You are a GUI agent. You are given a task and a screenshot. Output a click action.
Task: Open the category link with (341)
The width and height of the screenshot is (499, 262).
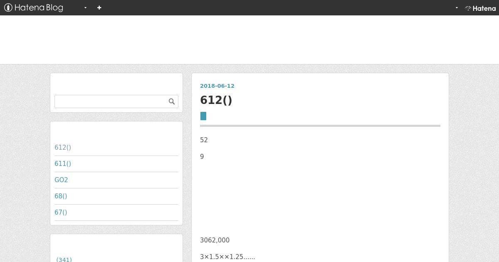pos(64,260)
